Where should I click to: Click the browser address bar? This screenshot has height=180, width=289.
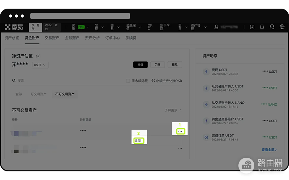point(80,16)
